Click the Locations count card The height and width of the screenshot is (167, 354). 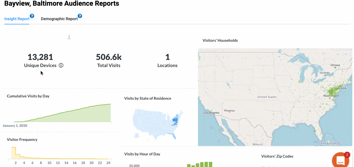click(x=167, y=60)
